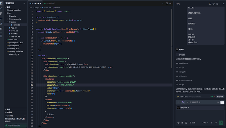
Task: Reject pending file changes with the X
Action: coord(218,102)
